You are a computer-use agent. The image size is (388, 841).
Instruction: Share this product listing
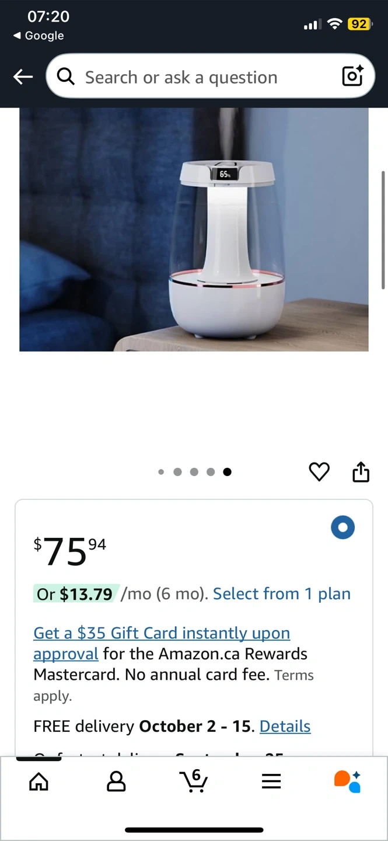click(361, 472)
